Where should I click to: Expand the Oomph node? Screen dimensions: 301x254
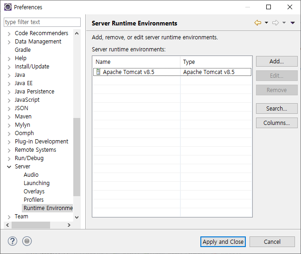pos(9,134)
